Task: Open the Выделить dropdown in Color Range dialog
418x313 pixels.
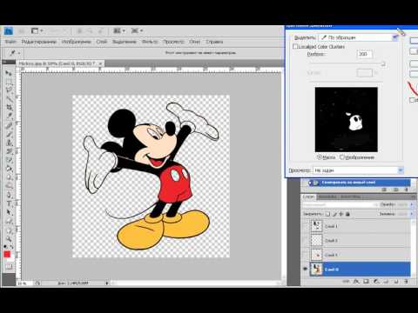Action: pos(359,37)
